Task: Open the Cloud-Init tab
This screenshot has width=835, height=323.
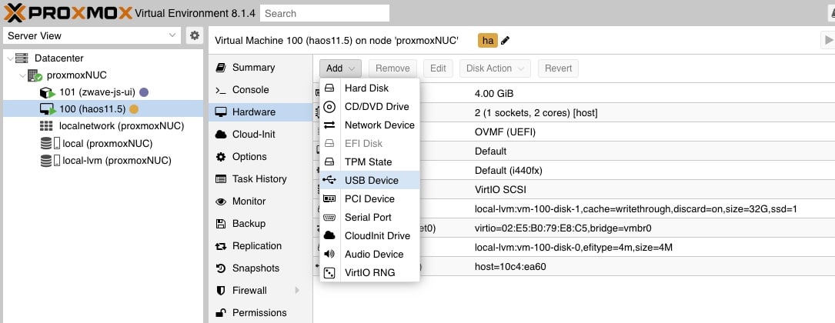Action: pyautogui.click(x=260, y=134)
